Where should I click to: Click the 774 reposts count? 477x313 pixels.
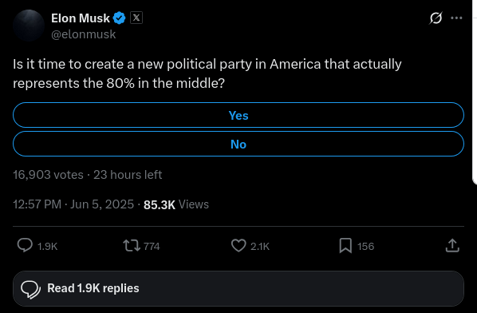point(152,246)
